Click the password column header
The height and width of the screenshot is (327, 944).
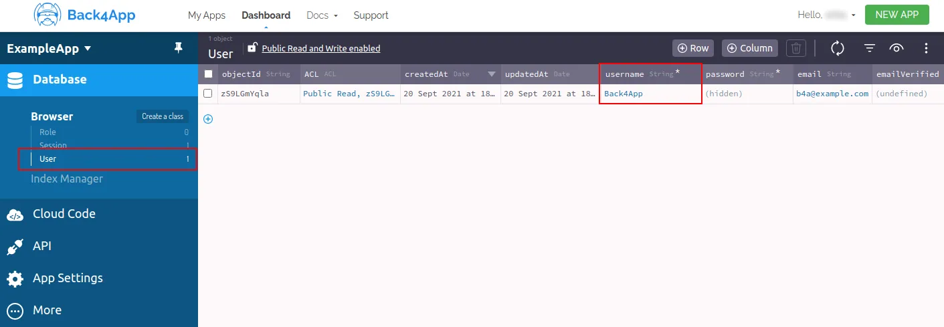(x=748, y=74)
